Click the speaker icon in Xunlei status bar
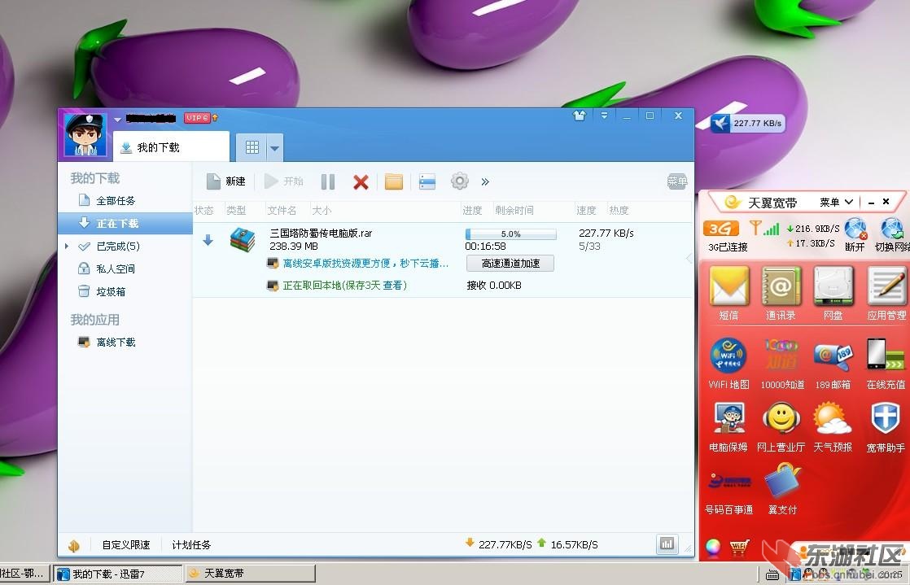This screenshot has width=910, height=585. pos(74,545)
